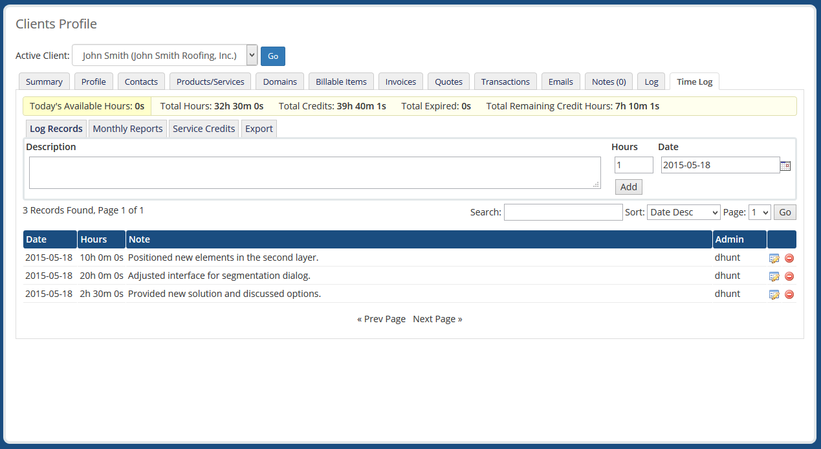Click the blue Go button beside Active Client
Screen dimensions: 821x449
coord(272,56)
